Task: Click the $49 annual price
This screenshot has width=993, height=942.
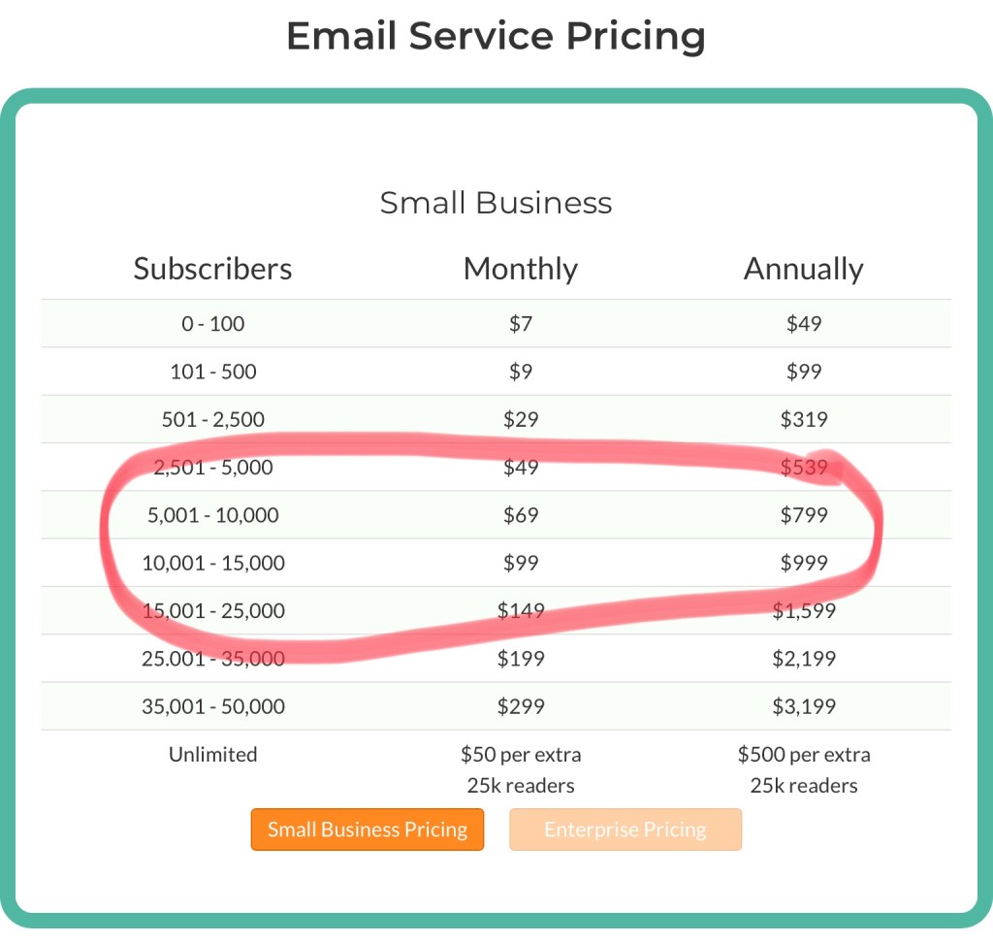Action: [804, 324]
